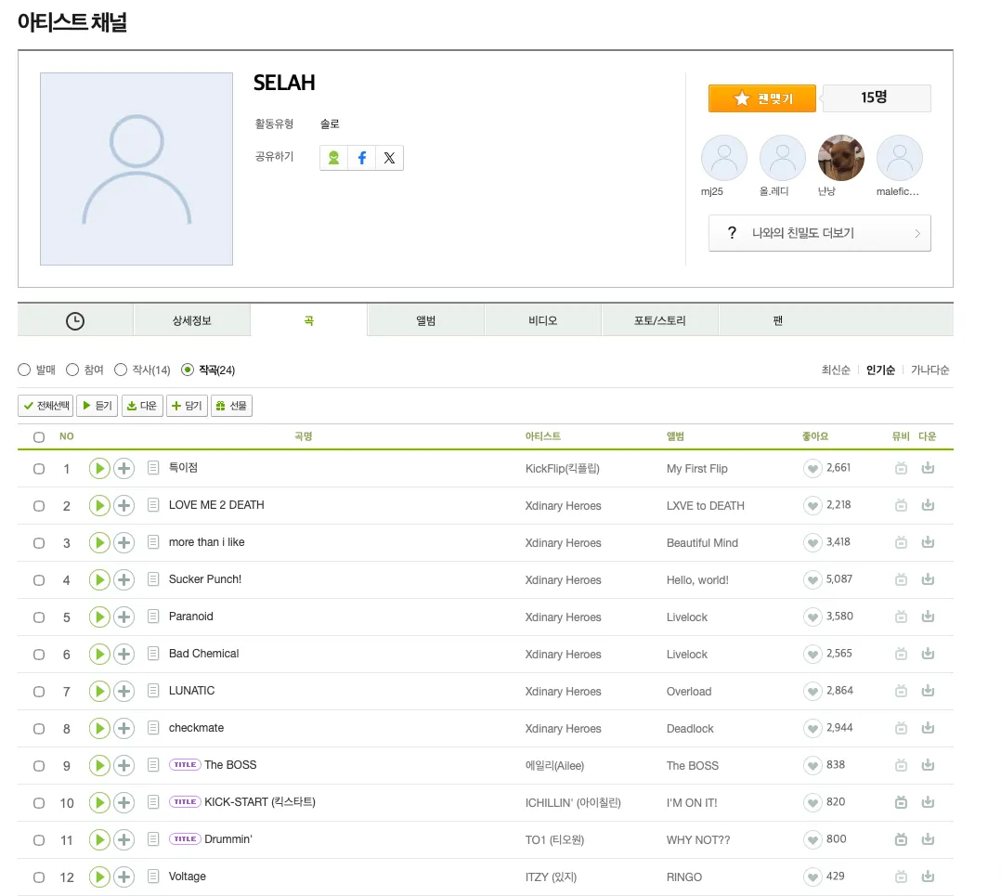Like LOVE ME 2 DEATH heart icon

pyautogui.click(x=812, y=505)
